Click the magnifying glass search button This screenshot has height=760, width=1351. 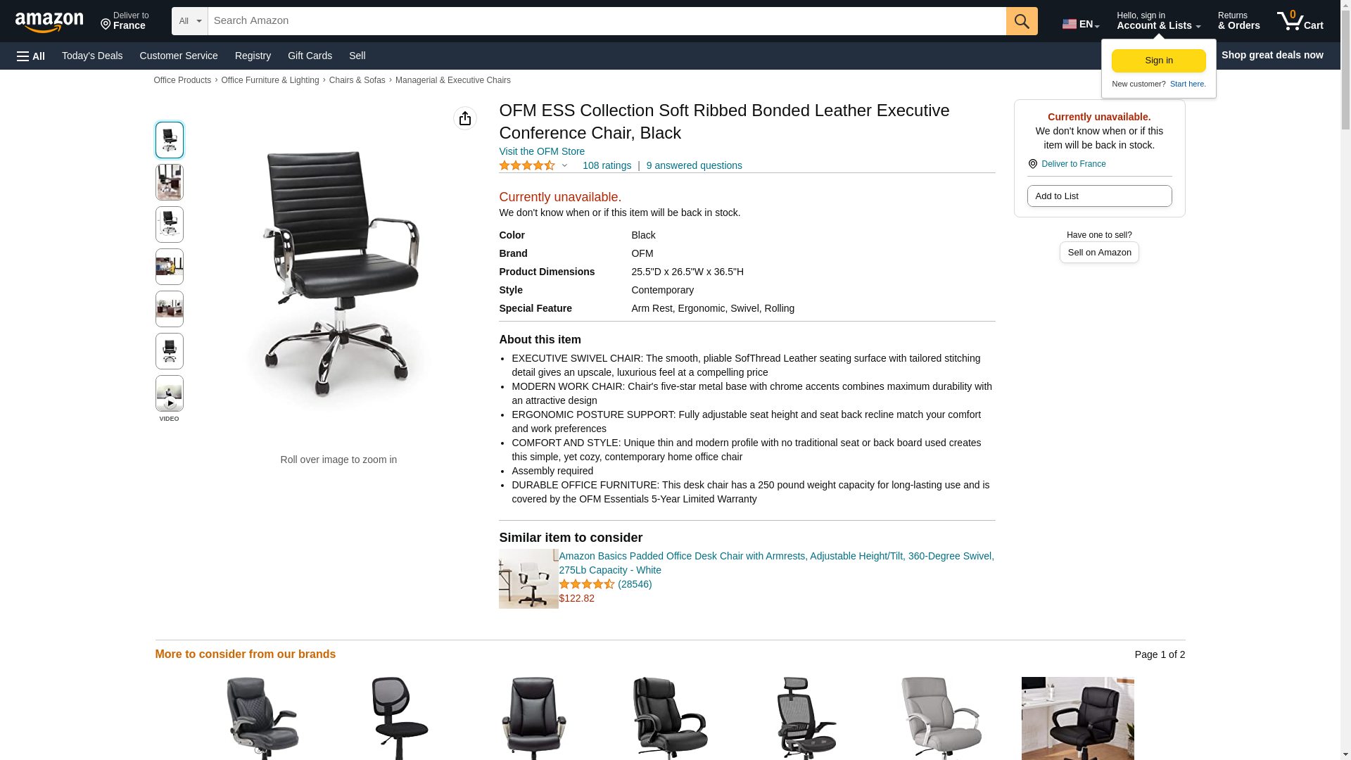[1022, 21]
